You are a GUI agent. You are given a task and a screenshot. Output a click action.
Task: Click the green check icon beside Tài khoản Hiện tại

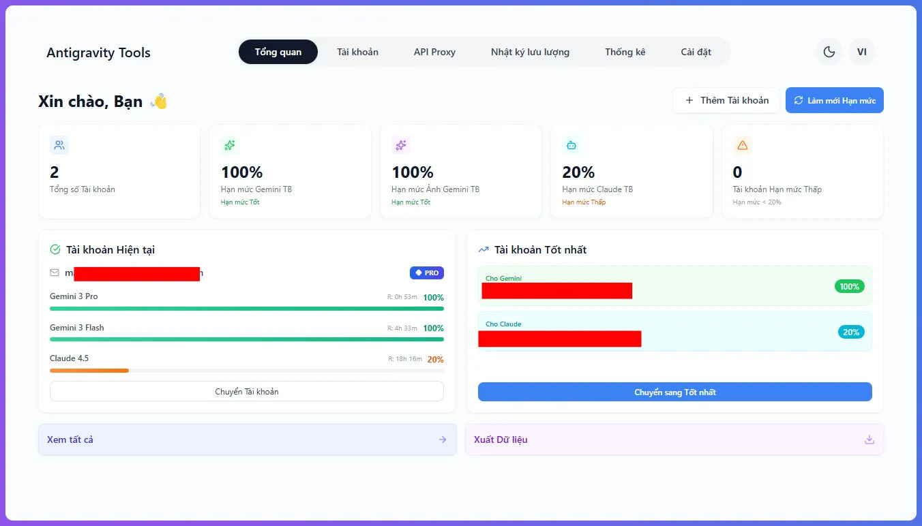click(55, 249)
